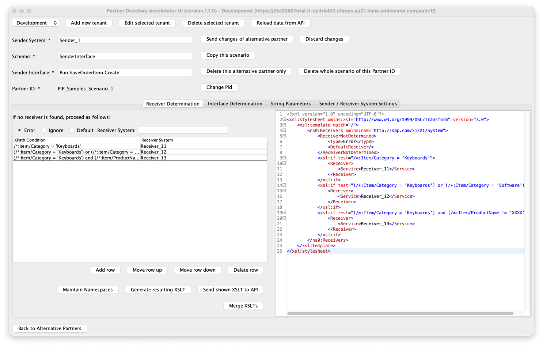Click the Merge XSLTs button
The image size is (543, 347).
pos(243,306)
